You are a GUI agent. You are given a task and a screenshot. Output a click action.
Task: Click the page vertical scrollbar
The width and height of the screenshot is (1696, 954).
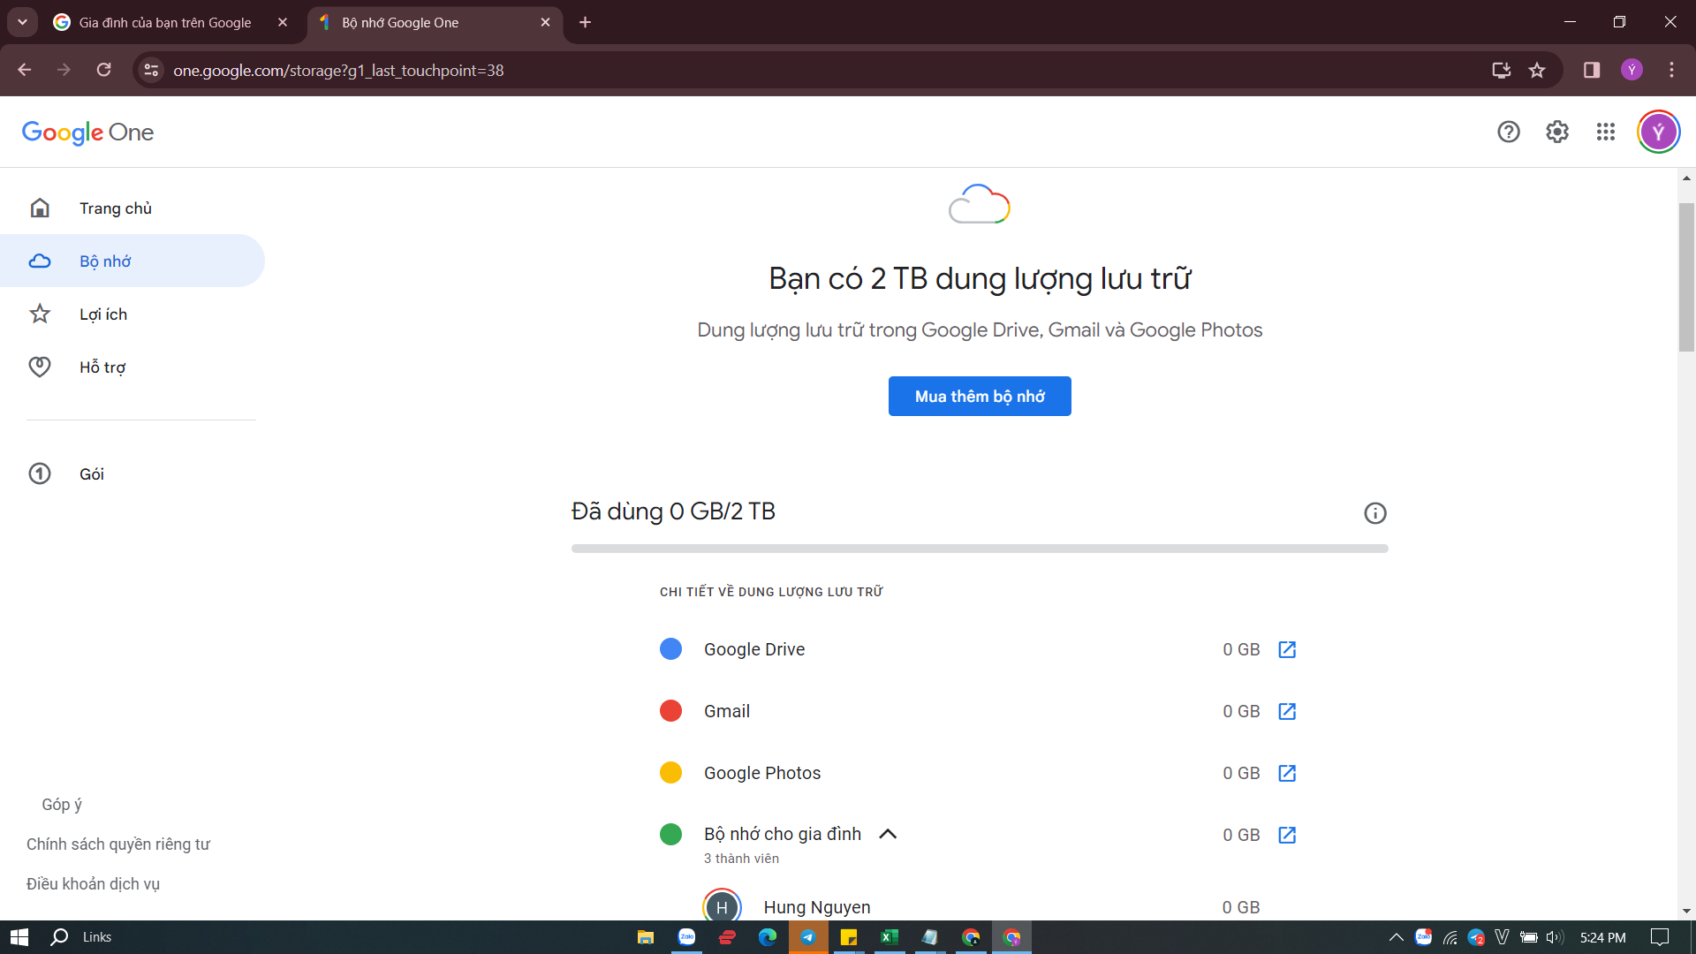(1686, 278)
